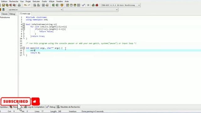The image size is (201, 113).
Task: Click the blue book icon beside globals dropdown
Action: click(x=3, y=9)
